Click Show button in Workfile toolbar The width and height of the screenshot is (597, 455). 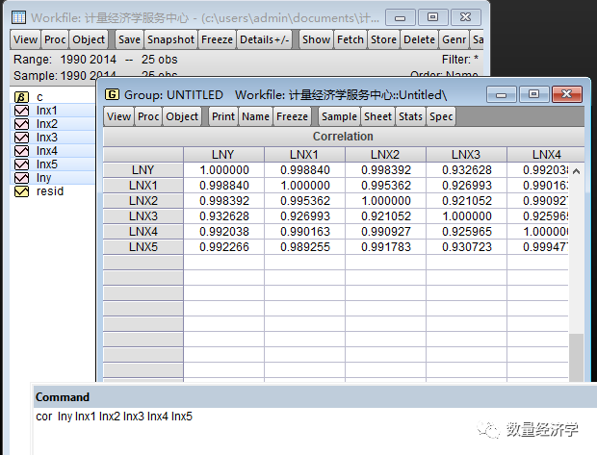pos(316,39)
